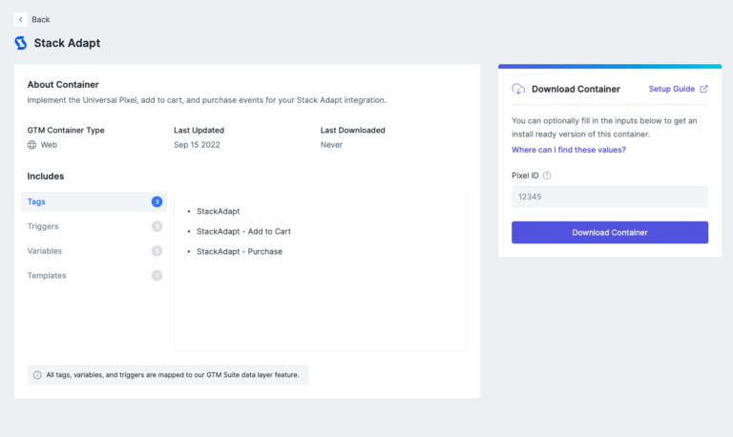Click the Templates count badge
Image resolution: width=733 pixels, height=437 pixels.
157,276
